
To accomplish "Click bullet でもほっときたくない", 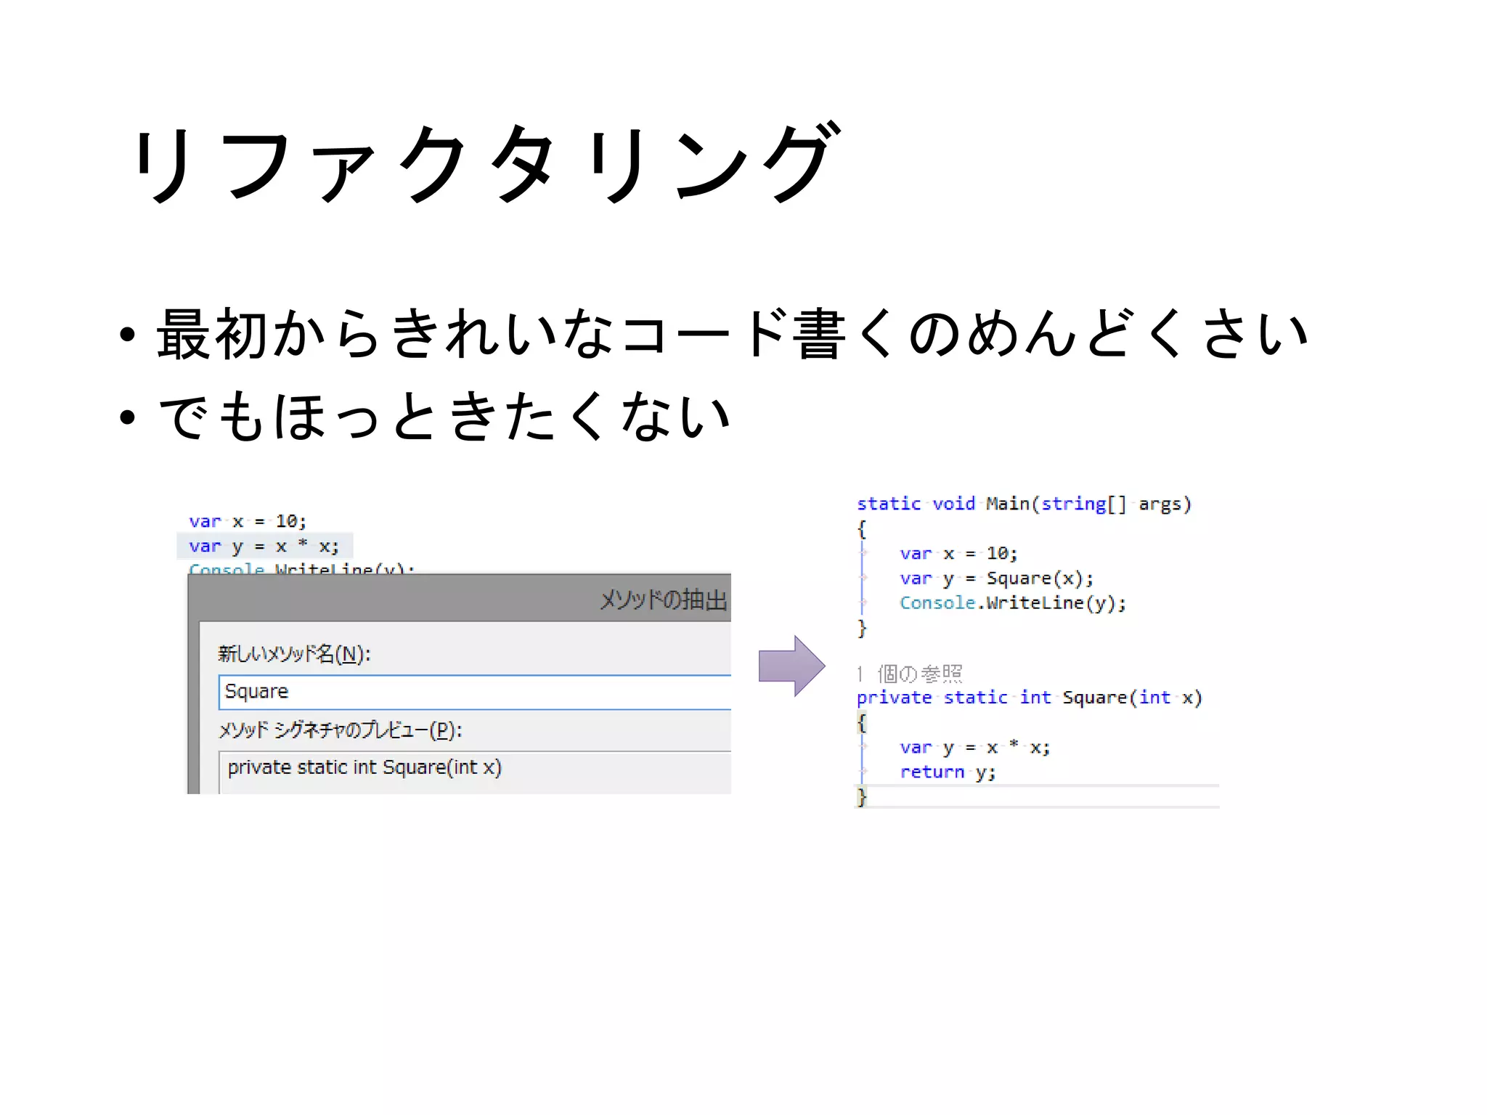I will click(444, 416).
